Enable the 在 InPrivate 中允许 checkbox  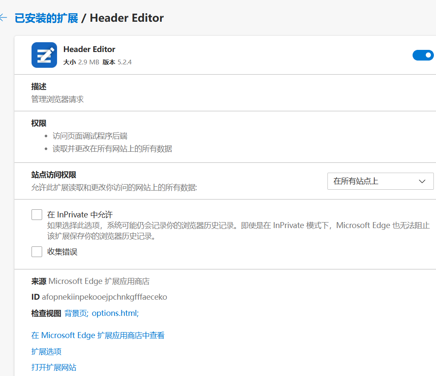[x=37, y=214]
